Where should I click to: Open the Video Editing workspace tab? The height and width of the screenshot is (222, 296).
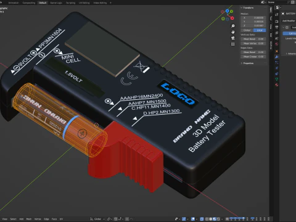click(100, 3)
